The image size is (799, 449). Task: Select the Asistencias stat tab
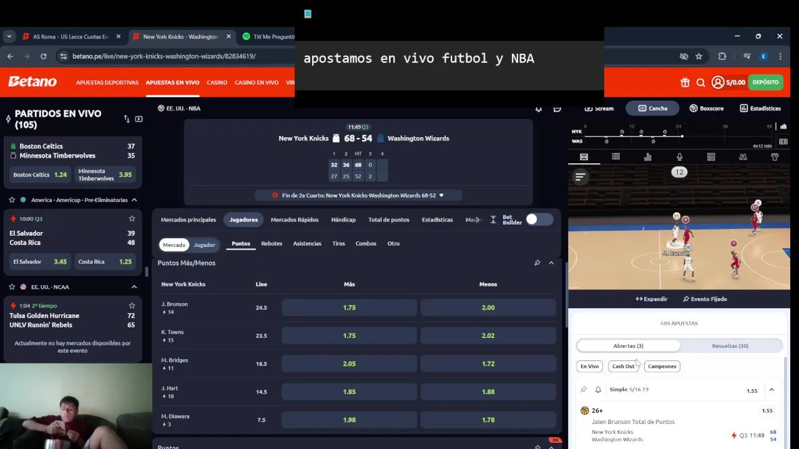pos(307,243)
